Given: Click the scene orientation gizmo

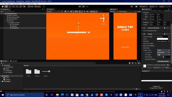Looking at the screenshot, I should pos(103,18).
